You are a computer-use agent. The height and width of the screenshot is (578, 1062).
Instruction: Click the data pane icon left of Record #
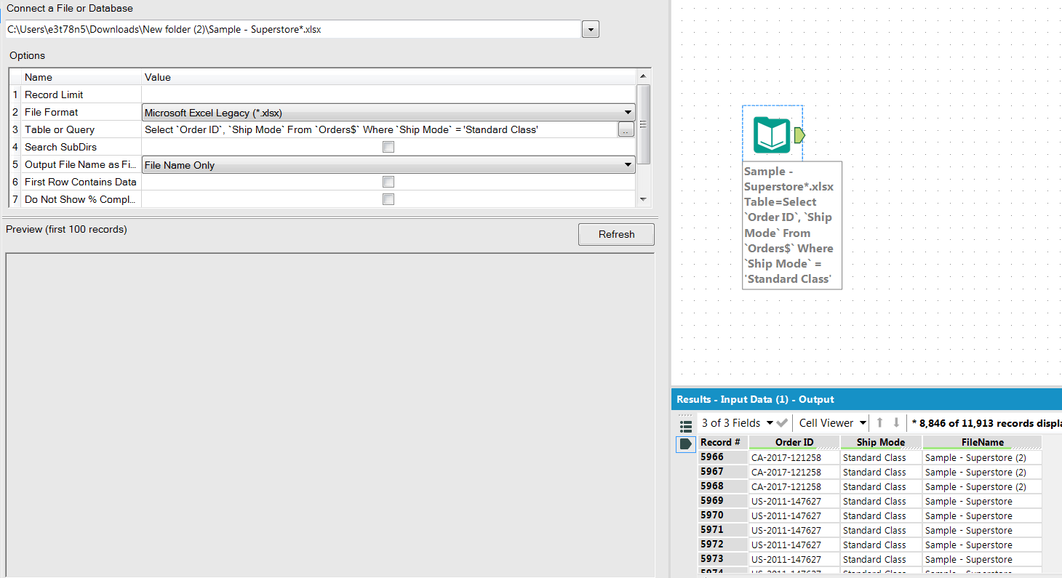684,445
